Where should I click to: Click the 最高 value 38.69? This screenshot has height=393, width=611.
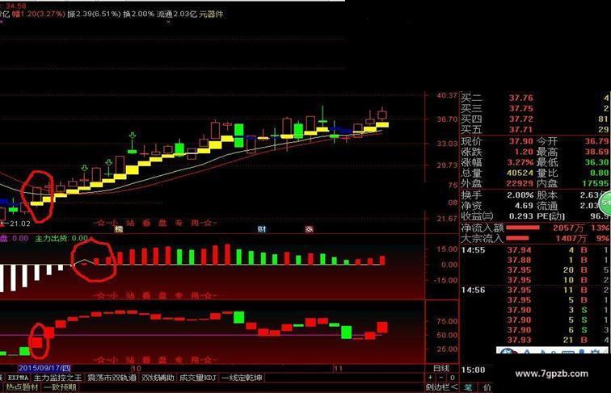[x=596, y=152]
